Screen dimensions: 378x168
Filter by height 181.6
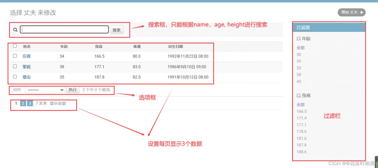tap(302, 139)
